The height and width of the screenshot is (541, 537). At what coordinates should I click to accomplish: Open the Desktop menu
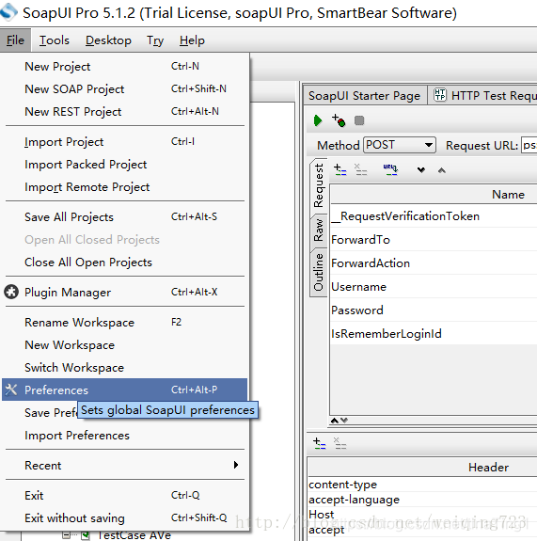(108, 40)
